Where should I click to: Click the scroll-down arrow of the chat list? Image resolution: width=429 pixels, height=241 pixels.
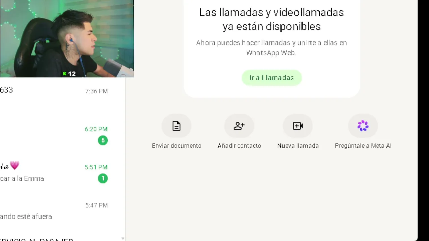pyautogui.click(x=123, y=238)
